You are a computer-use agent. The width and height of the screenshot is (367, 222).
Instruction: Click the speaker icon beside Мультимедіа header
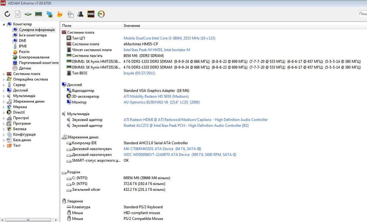coord(63,114)
